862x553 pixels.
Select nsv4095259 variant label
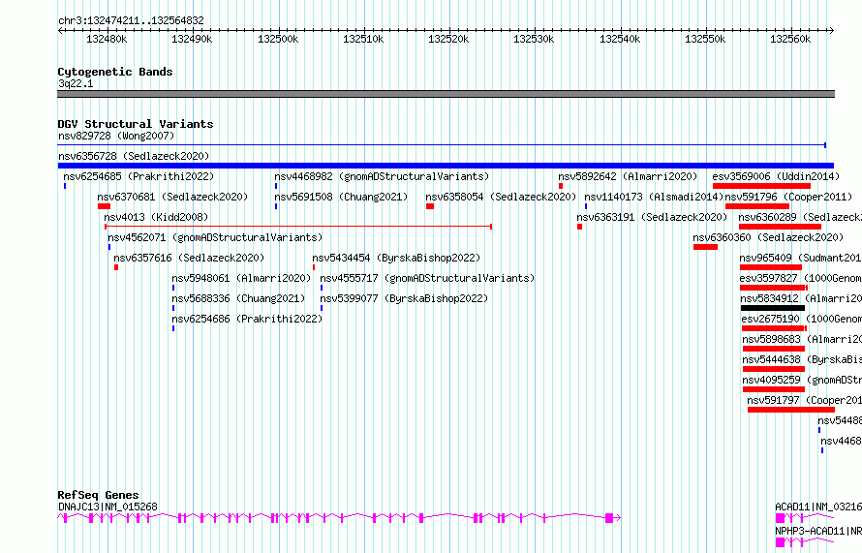tap(802, 380)
